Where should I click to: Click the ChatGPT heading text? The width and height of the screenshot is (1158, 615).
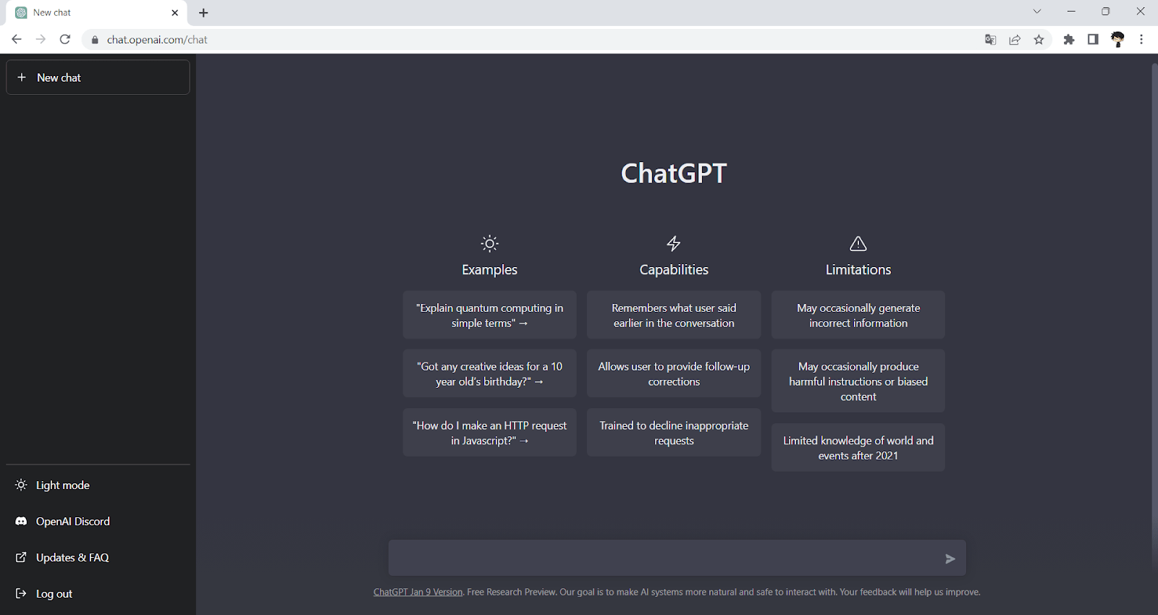[674, 174]
